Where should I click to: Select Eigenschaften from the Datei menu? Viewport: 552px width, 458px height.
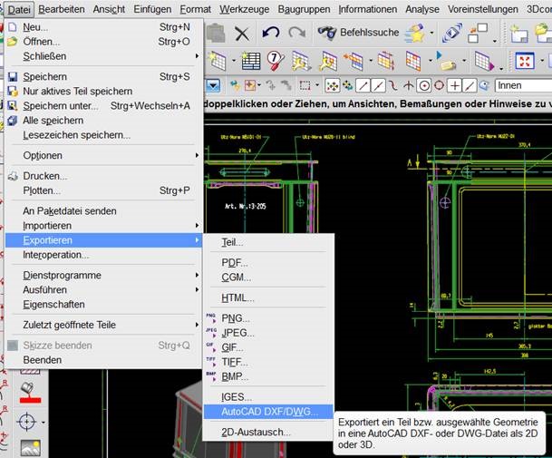tap(53, 305)
